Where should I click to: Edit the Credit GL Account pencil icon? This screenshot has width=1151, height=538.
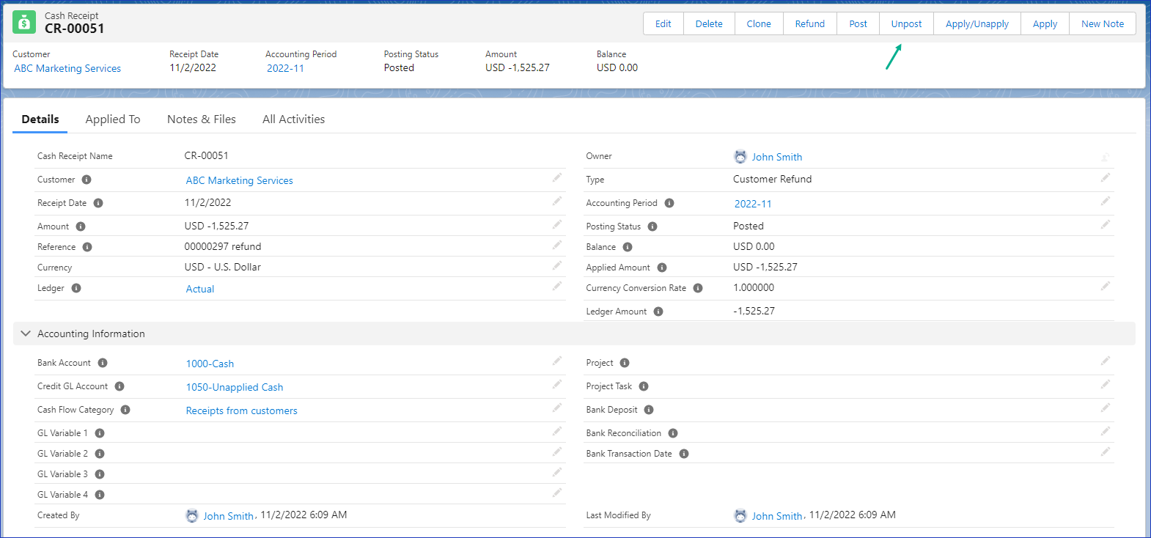point(557,384)
